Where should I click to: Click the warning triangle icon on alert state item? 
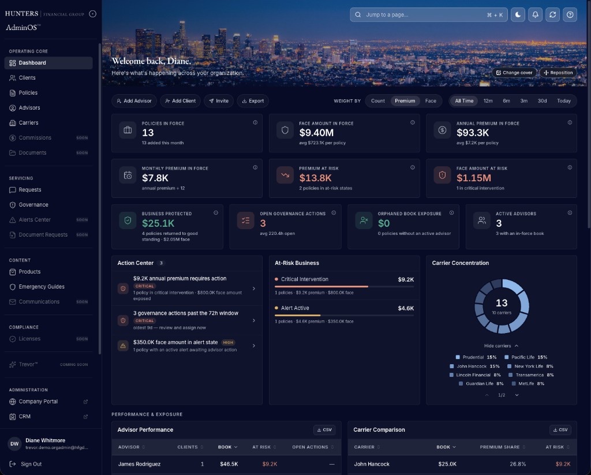coord(123,346)
